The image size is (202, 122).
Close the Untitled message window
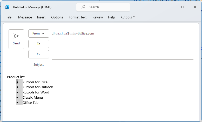195,7
